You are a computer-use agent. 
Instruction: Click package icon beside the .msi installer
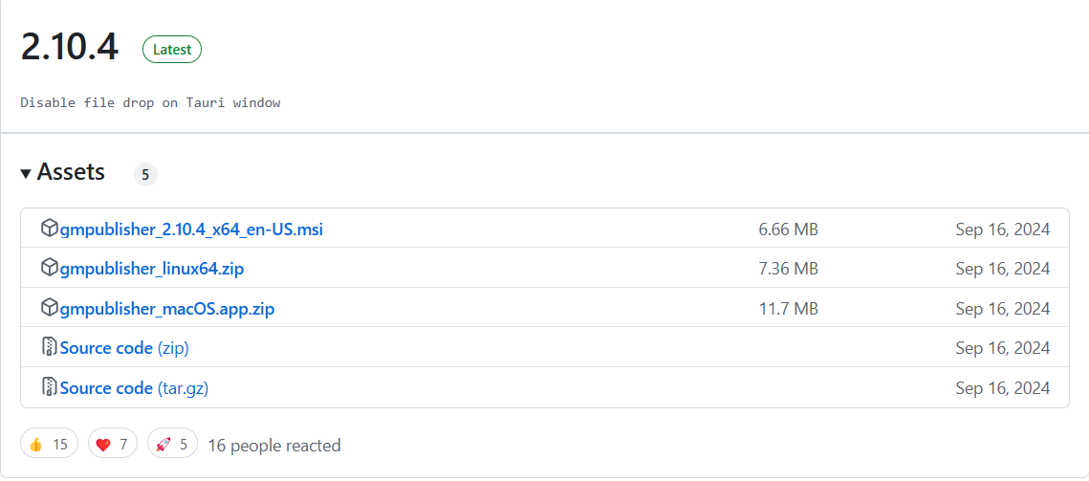[x=50, y=229]
